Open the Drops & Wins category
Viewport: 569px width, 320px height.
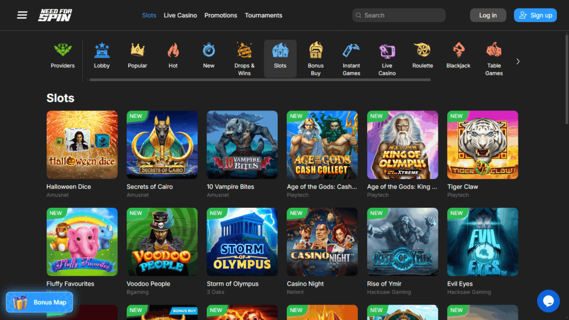pyautogui.click(x=244, y=59)
